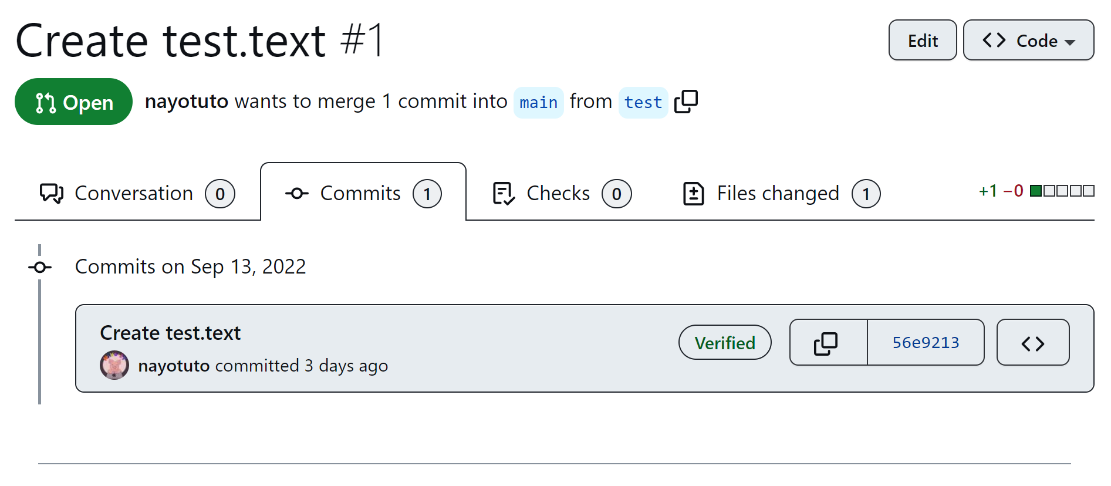
Task: Open the Create test.text commit title
Action: (x=170, y=333)
